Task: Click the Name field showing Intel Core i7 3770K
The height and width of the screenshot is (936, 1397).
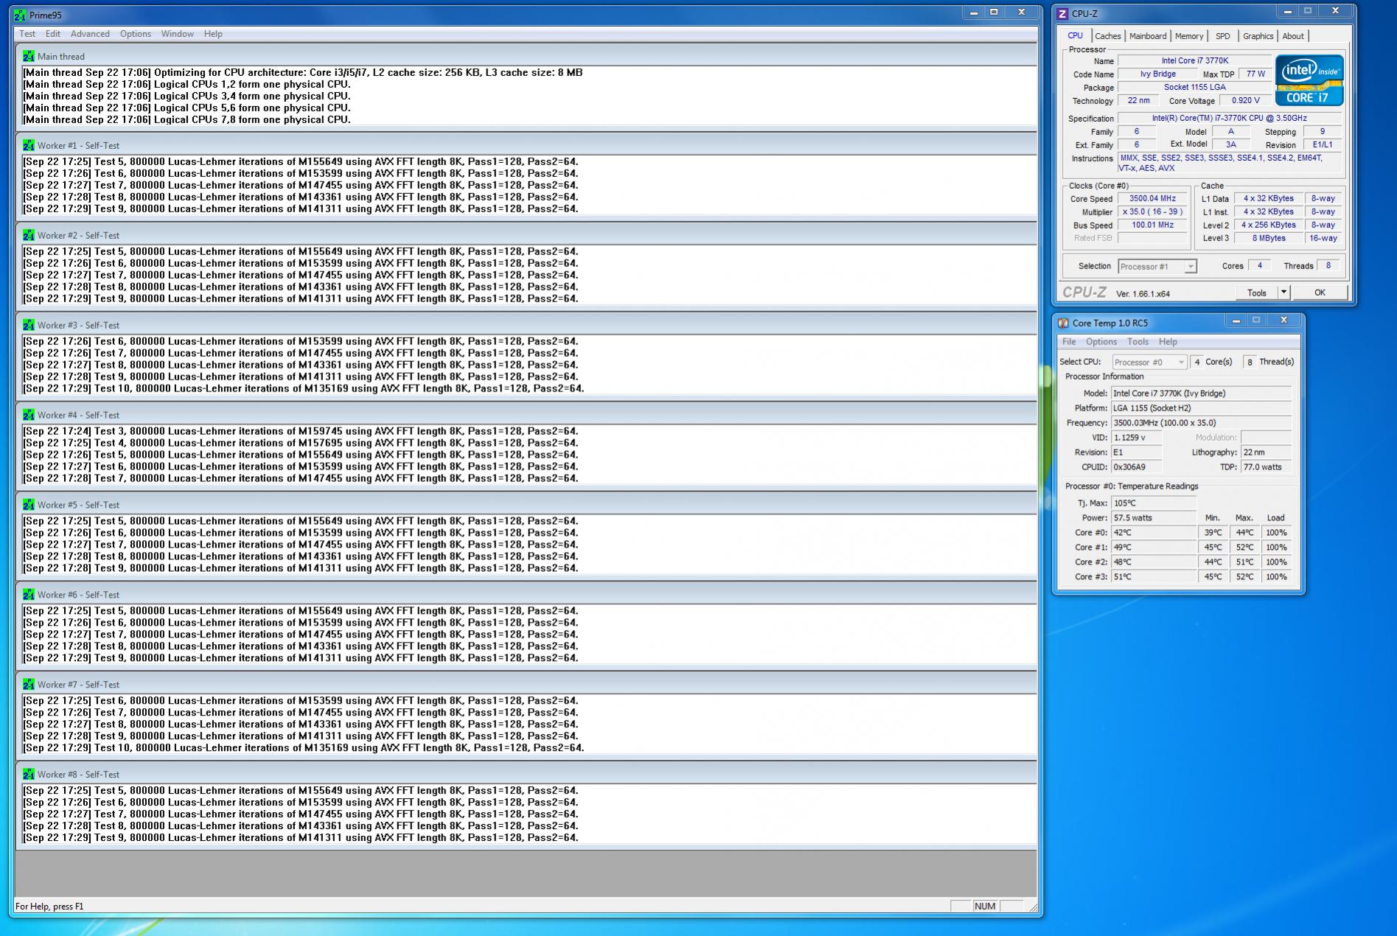Action: tap(1195, 60)
